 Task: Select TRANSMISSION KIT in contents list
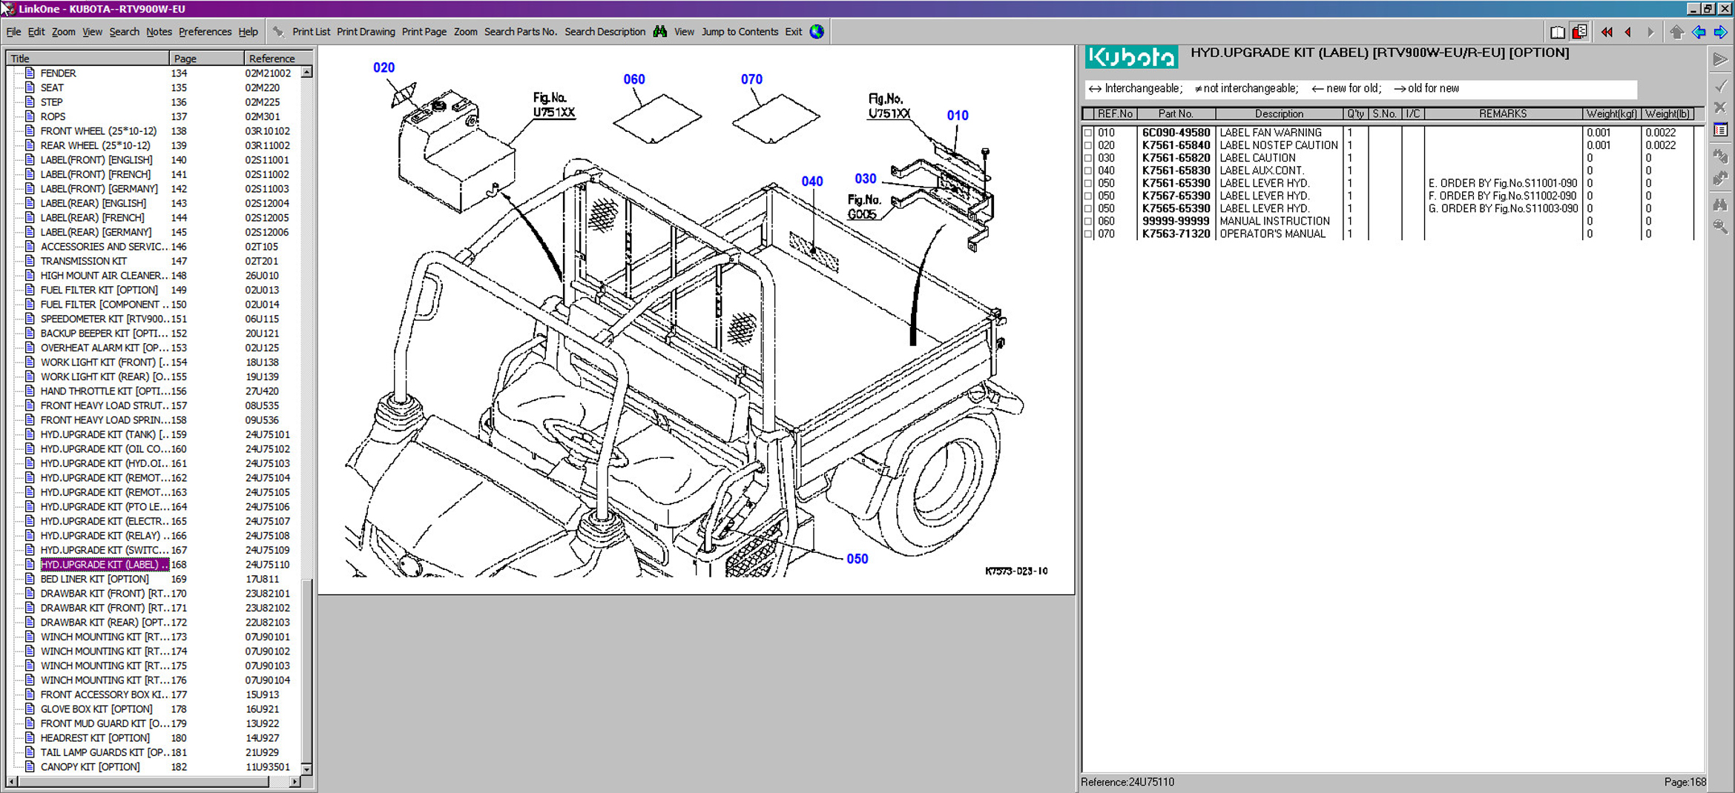83,261
